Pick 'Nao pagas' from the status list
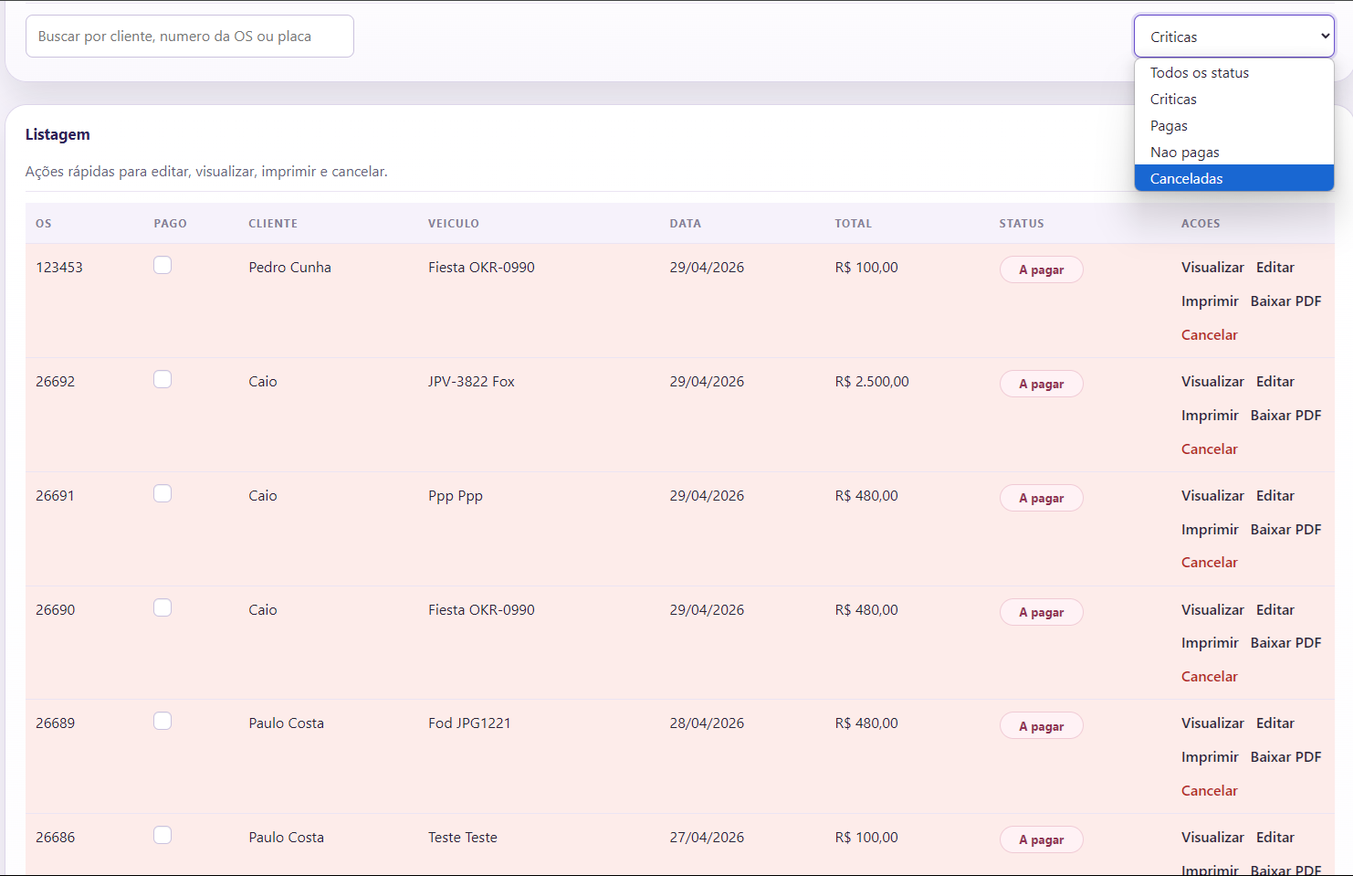 [x=1234, y=153]
